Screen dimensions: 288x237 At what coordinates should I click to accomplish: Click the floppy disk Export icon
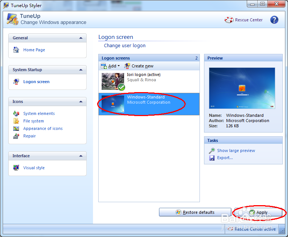pyautogui.click(x=212, y=158)
